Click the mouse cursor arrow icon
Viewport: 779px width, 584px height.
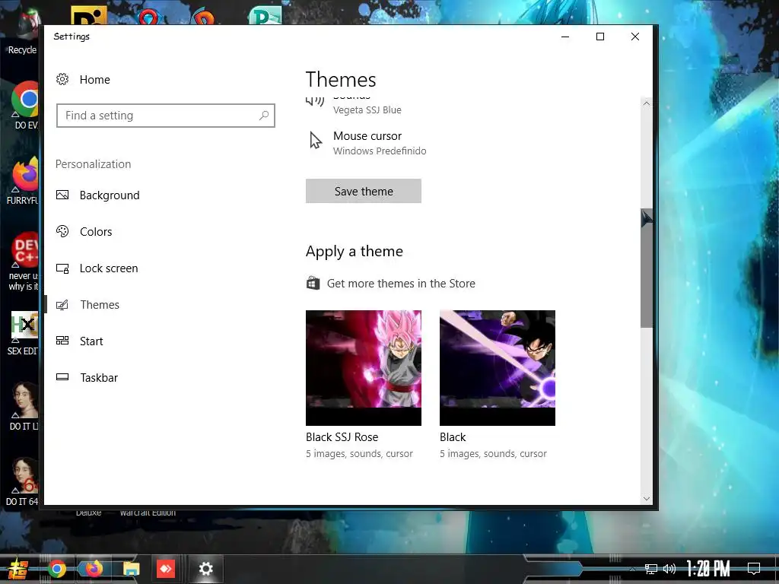316,141
